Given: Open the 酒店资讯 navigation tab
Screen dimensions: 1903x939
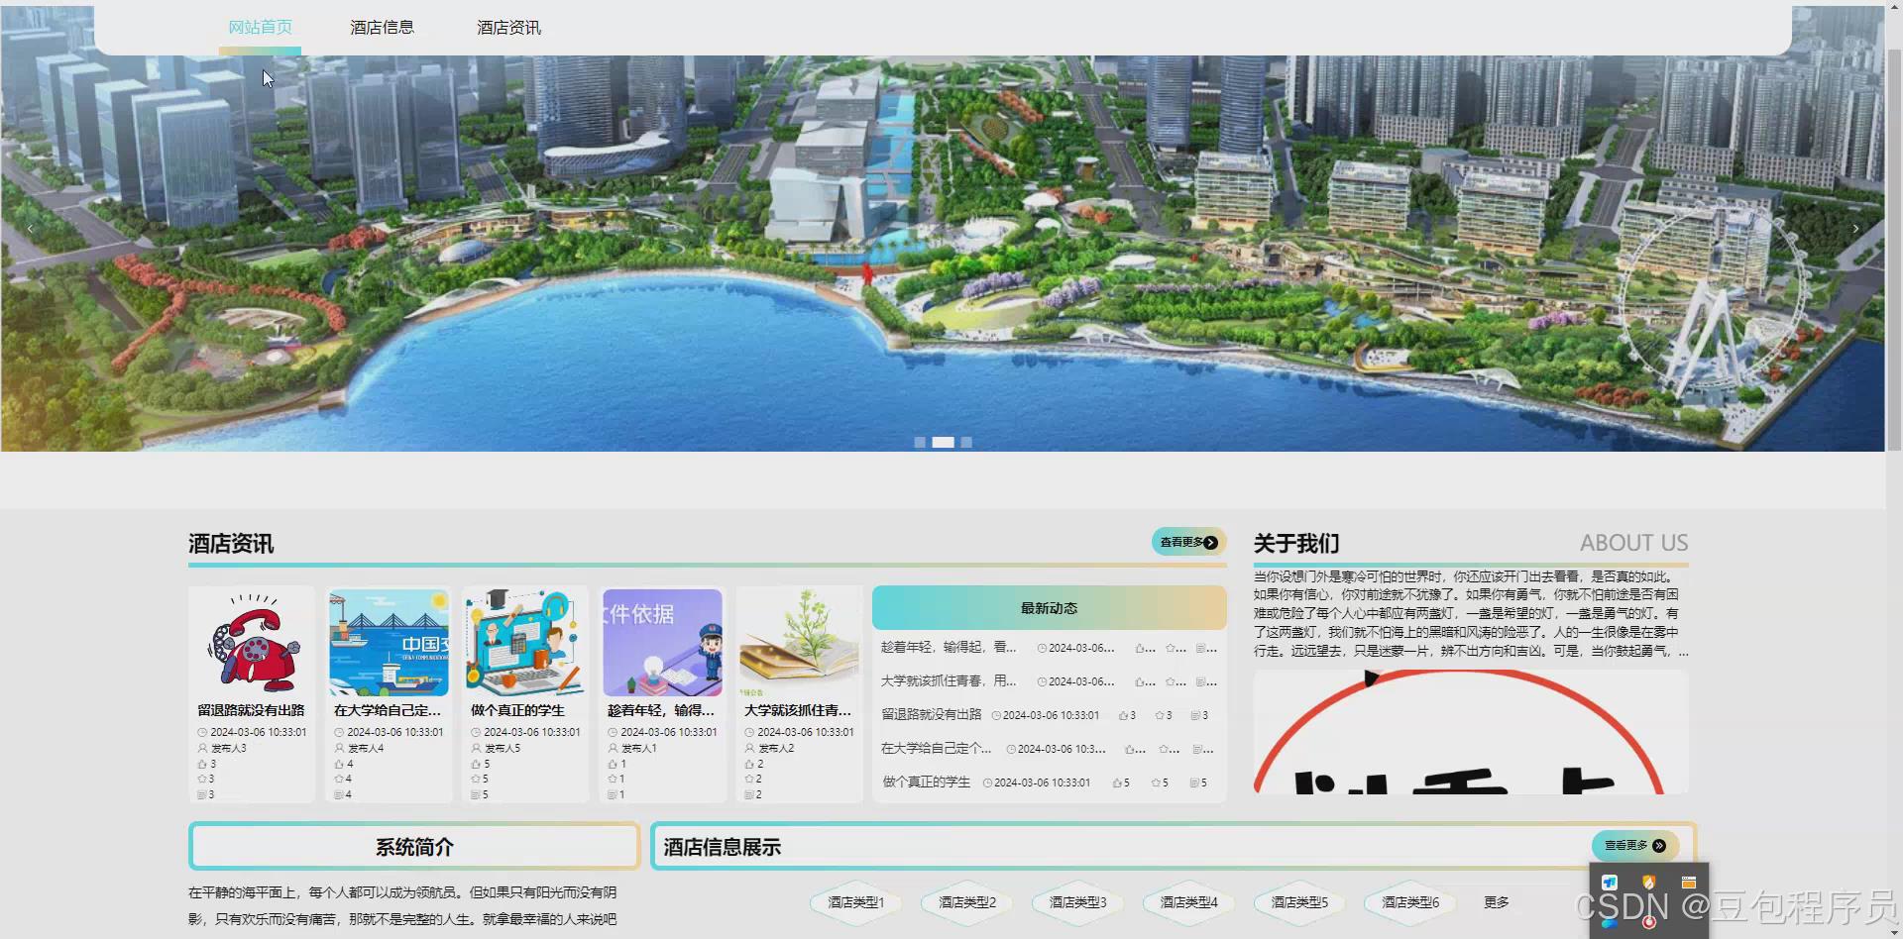Looking at the screenshot, I should pyautogui.click(x=508, y=27).
